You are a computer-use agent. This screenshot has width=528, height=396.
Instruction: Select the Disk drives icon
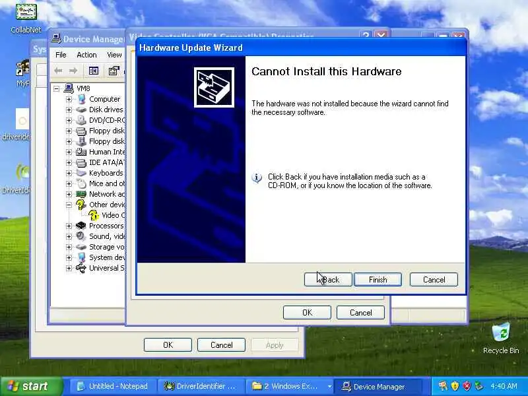tap(81, 110)
